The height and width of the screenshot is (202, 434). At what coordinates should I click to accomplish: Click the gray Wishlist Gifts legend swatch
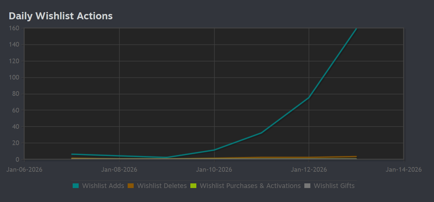[x=307, y=186]
